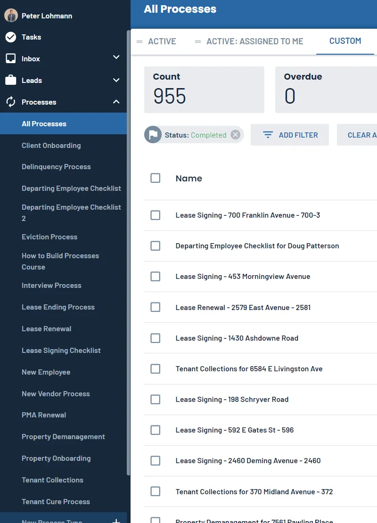Image resolution: width=377 pixels, height=523 pixels.
Task: Switch to the ACTIVE tab
Action: [x=162, y=41]
